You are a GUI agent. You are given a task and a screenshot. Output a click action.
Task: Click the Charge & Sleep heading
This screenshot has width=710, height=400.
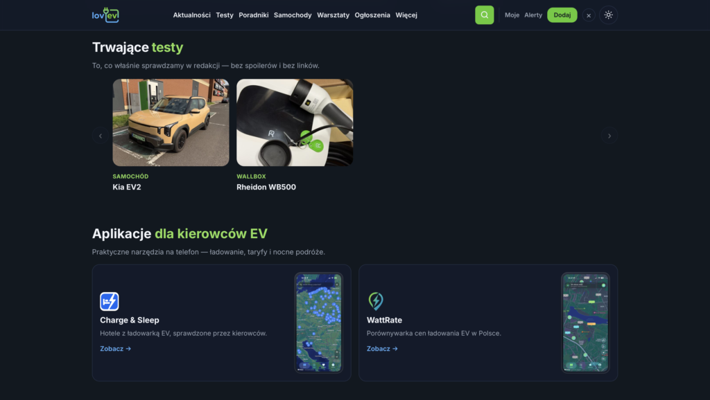click(x=130, y=320)
